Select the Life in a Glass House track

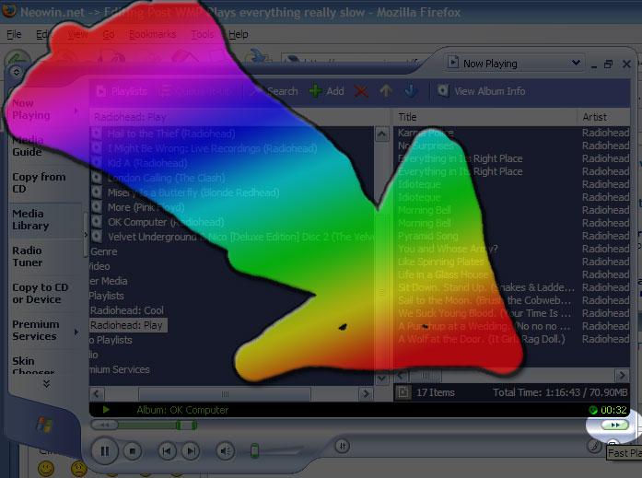coord(443,274)
